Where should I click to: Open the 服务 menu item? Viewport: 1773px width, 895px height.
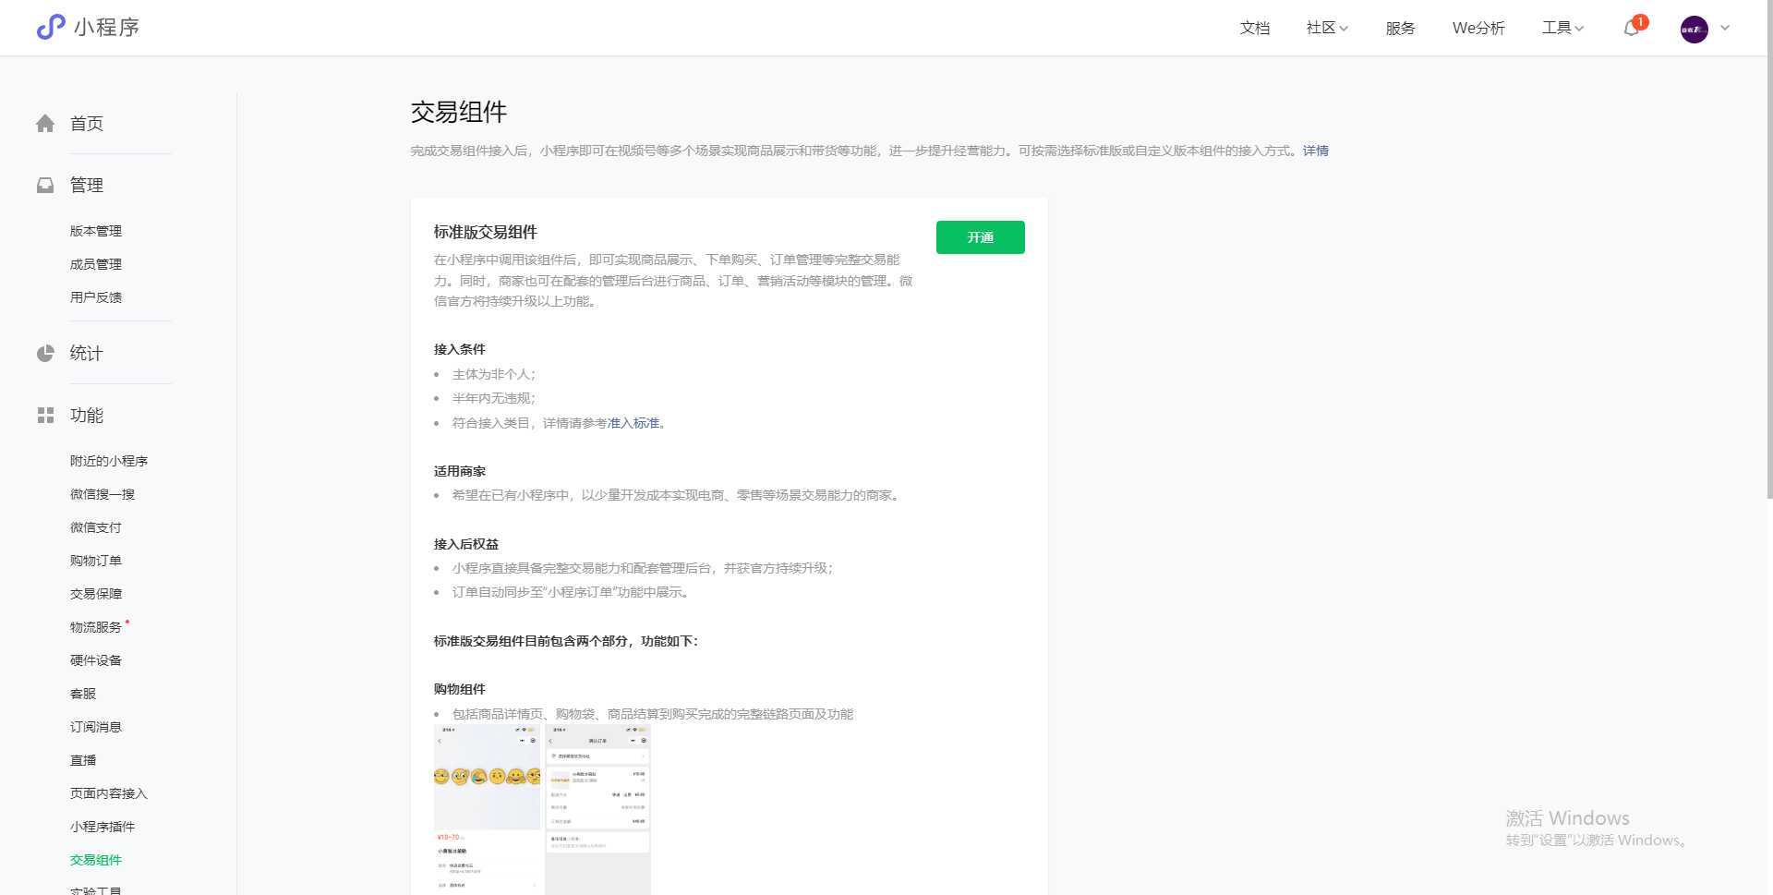1401,28
